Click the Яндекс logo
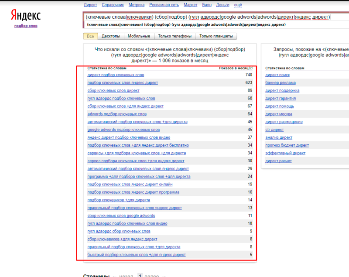Screen dimensions: 349x277 26,15
